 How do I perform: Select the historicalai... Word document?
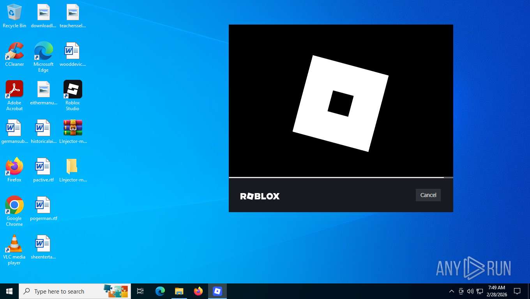(x=44, y=132)
